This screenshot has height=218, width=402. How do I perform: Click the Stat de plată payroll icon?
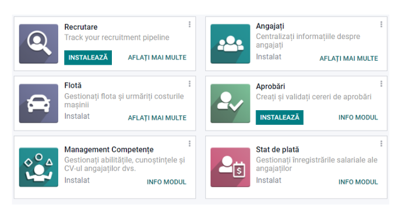pyautogui.click(x=230, y=167)
